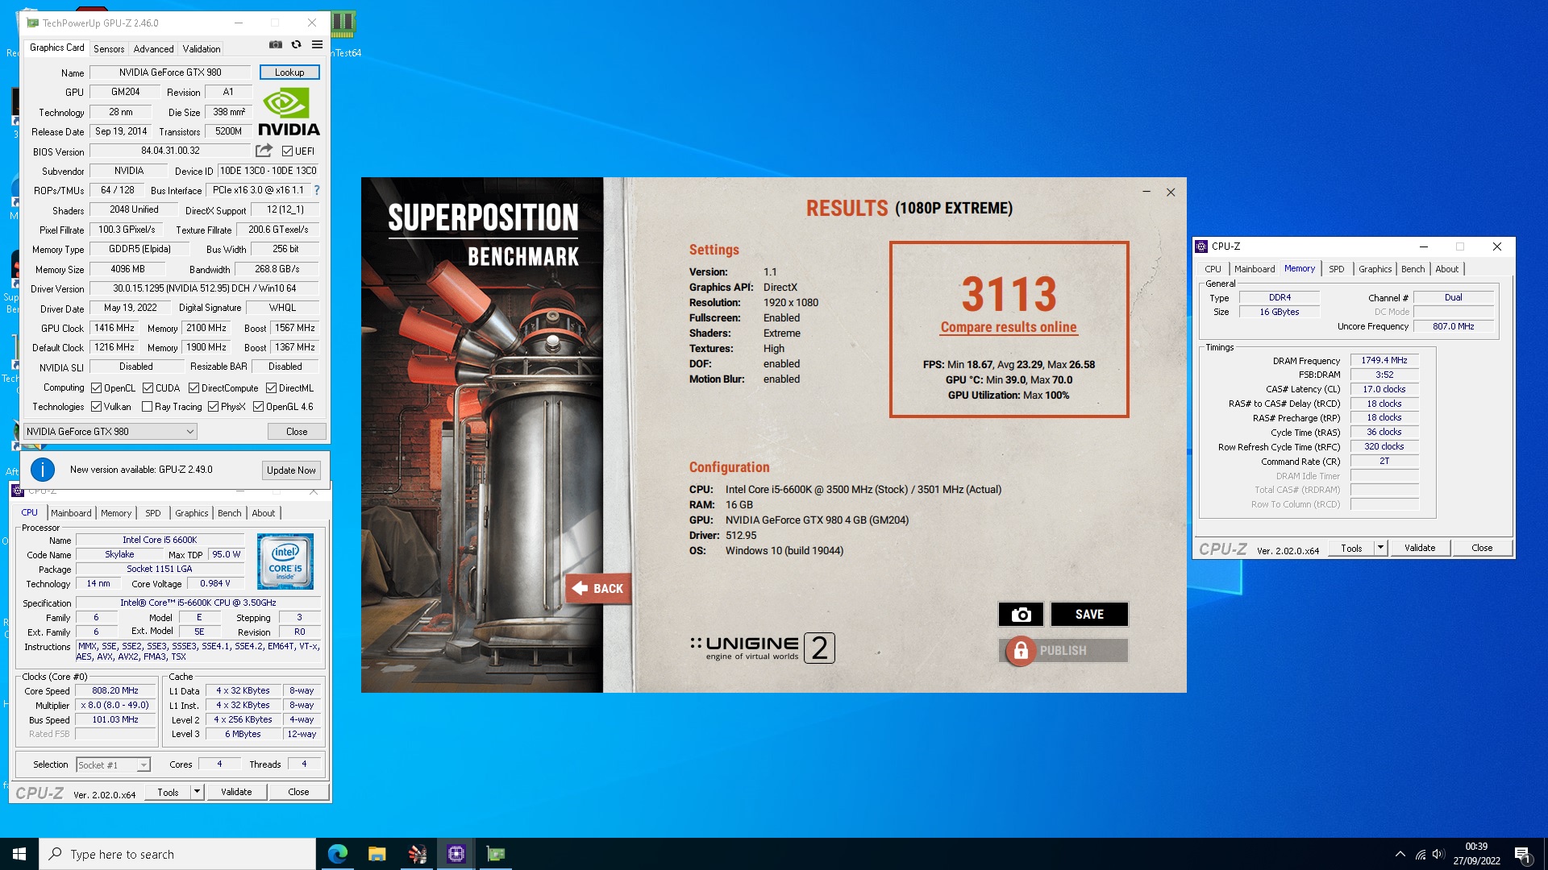This screenshot has width=1548, height=870.
Task: Click Validate in the CPU-Z Memory window
Action: 1420,548
